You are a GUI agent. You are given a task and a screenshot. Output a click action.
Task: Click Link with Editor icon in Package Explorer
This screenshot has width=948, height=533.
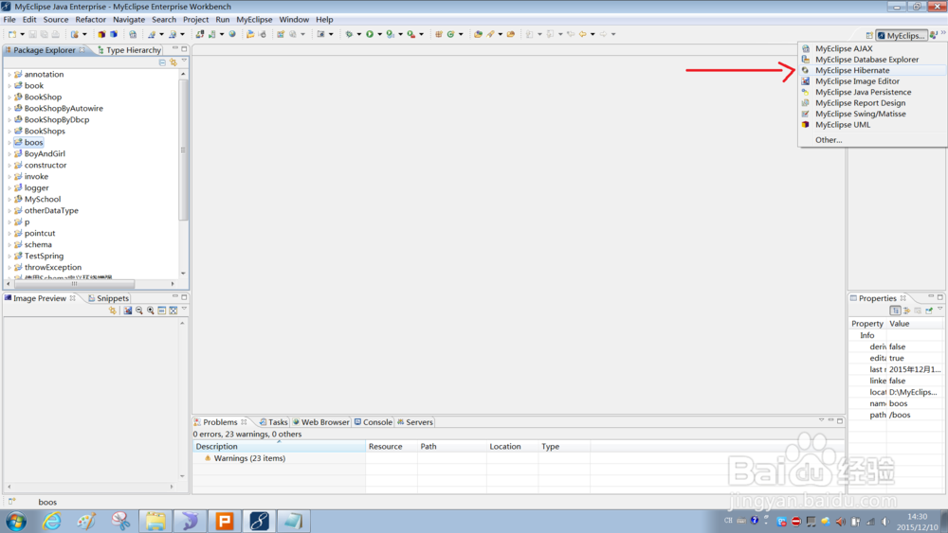point(173,62)
